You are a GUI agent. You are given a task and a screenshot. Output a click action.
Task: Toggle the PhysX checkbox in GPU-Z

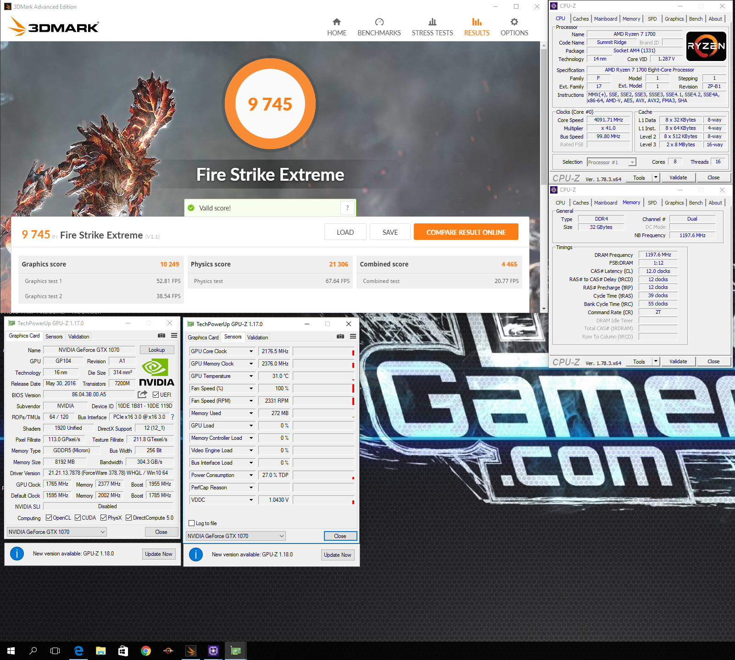coord(103,518)
